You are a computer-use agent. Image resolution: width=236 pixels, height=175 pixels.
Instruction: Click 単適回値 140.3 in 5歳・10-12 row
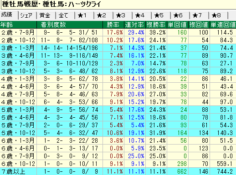pos(223,133)
